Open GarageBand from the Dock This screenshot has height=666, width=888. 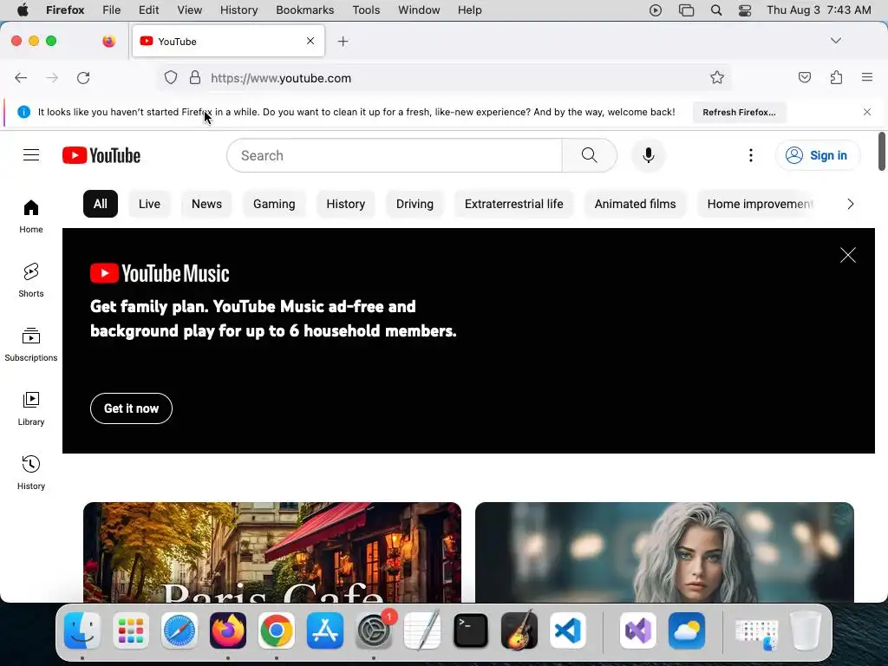519,630
